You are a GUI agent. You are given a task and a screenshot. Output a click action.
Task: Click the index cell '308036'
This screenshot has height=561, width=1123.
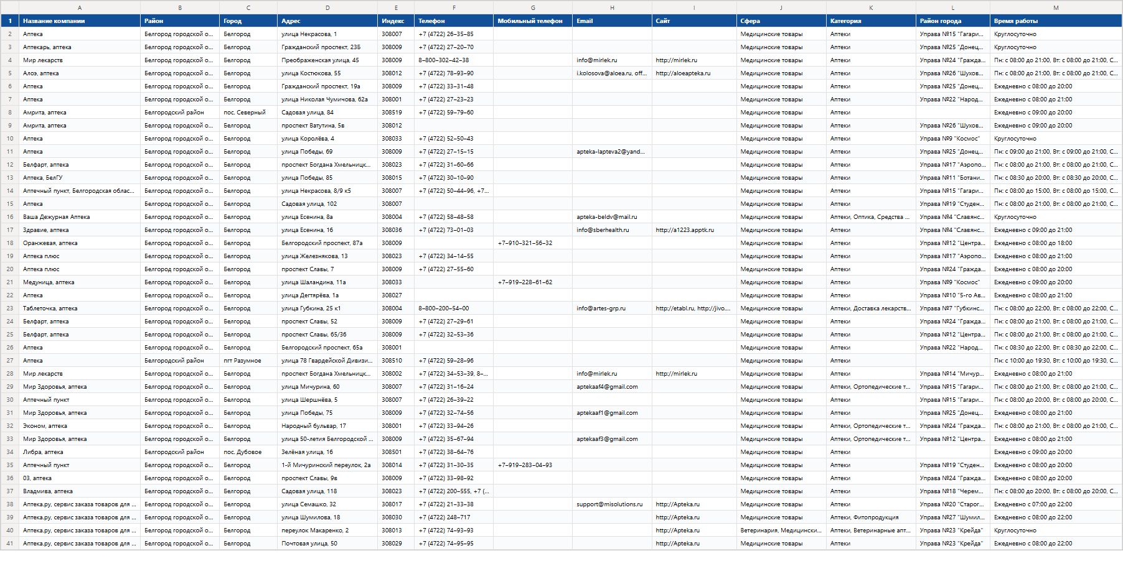click(x=396, y=230)
